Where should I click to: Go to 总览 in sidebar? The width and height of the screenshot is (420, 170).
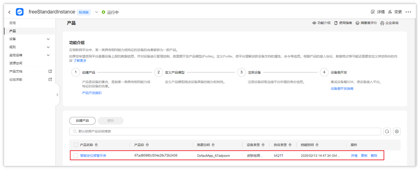[12, 23]
